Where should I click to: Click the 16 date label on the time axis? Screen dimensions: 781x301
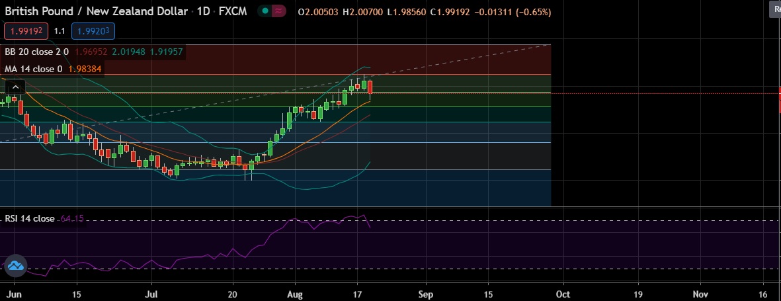763,294
